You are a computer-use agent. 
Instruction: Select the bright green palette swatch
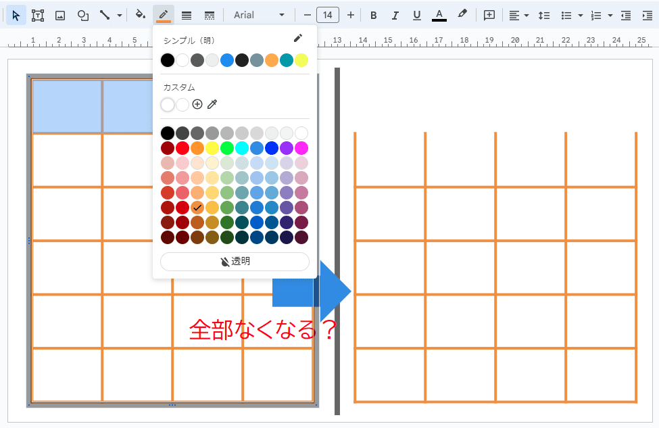pyautogui.click(x=227, y=148)
